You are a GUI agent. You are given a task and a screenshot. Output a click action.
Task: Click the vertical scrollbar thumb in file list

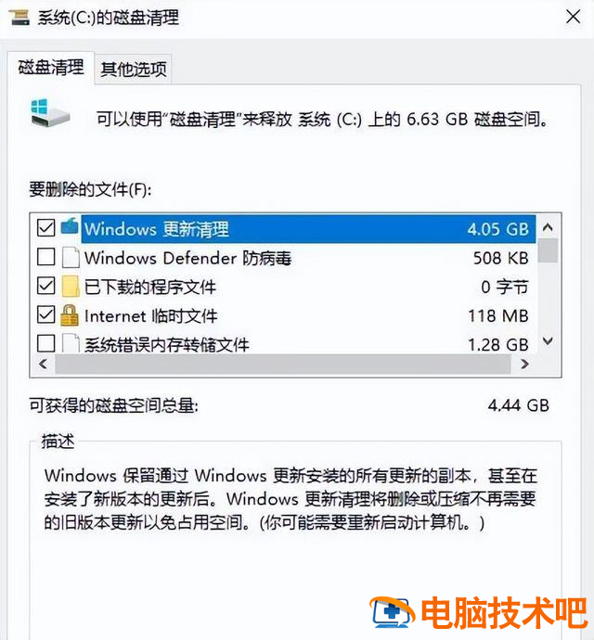pyautogui.click(x=548, y=250)
